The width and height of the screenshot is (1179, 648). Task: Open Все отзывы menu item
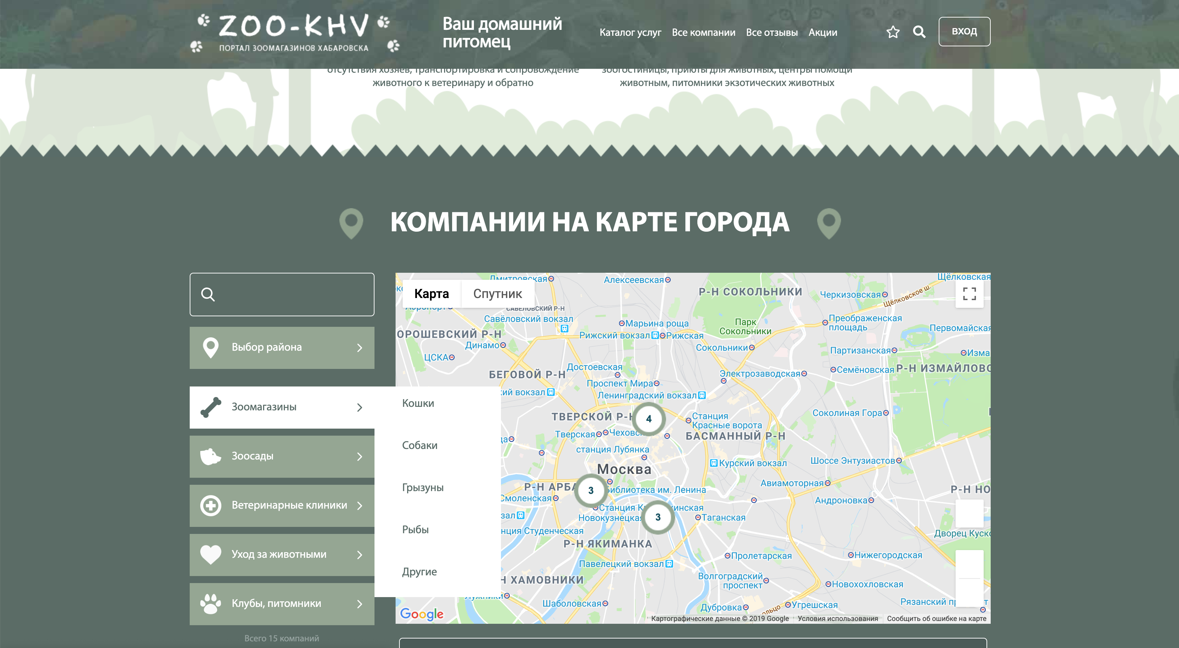pos(772,32)
